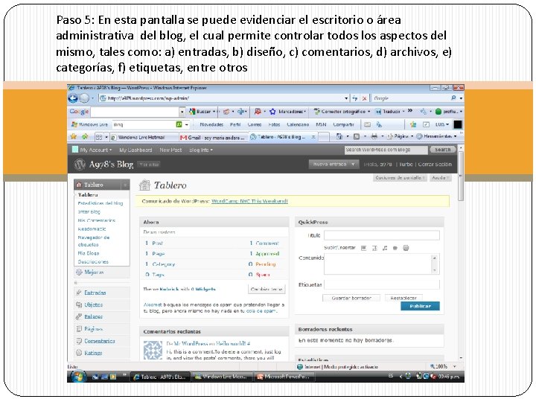Screen dimensions: 536x402
Task: Click New Post in WordPress top bar
Action: pos(170,150)
